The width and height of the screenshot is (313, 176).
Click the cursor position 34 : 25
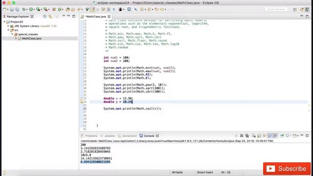point(225,172)
